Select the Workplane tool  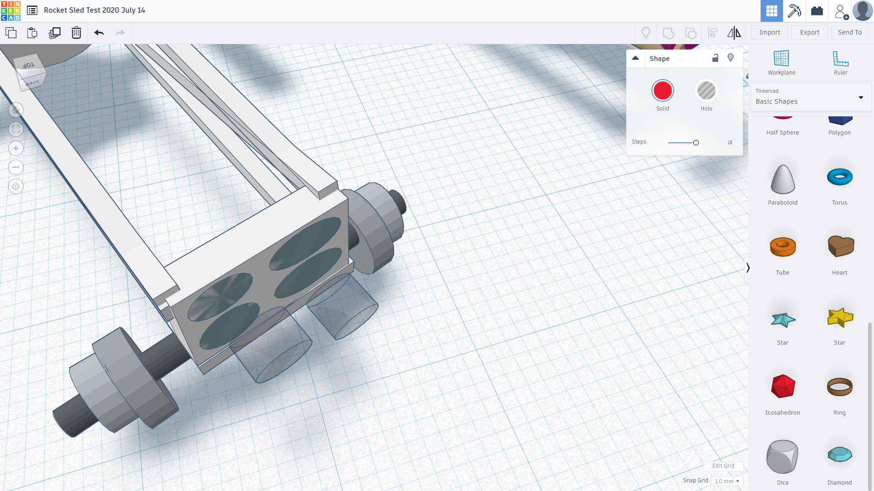782,63
